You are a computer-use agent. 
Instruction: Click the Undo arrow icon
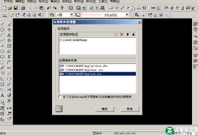point(49,8)
